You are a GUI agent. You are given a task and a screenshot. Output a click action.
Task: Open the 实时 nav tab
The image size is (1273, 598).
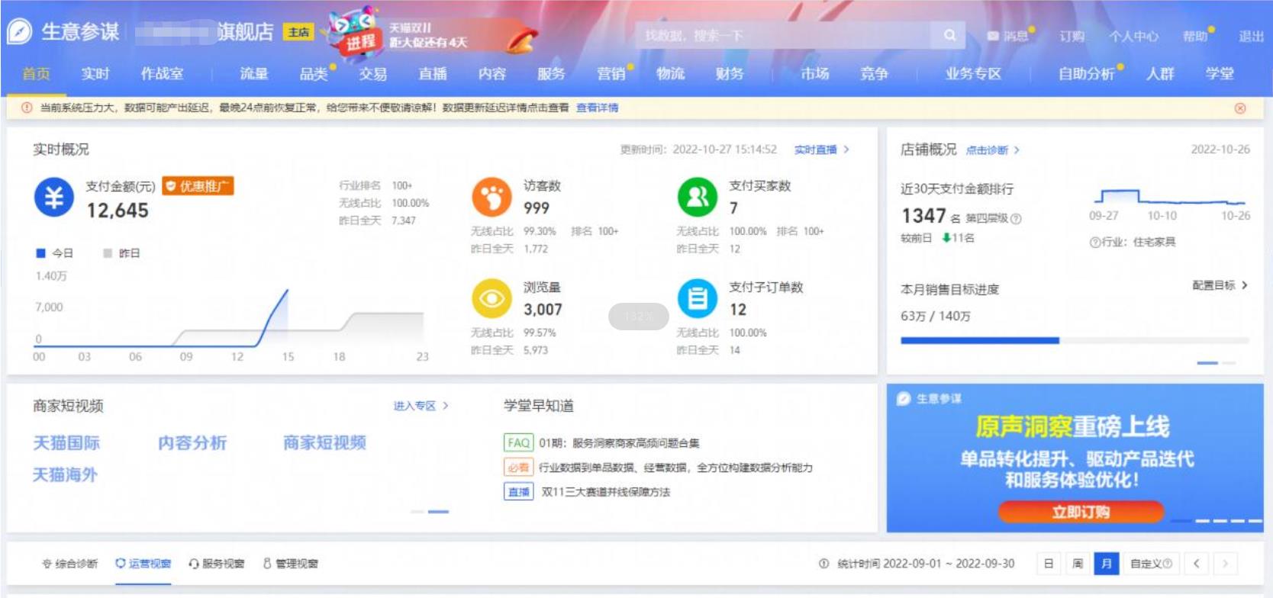tap(95, 74)
